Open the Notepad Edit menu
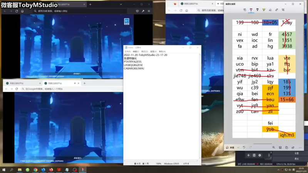This screenshot has height=173, width=308. (x=136, y=52)
